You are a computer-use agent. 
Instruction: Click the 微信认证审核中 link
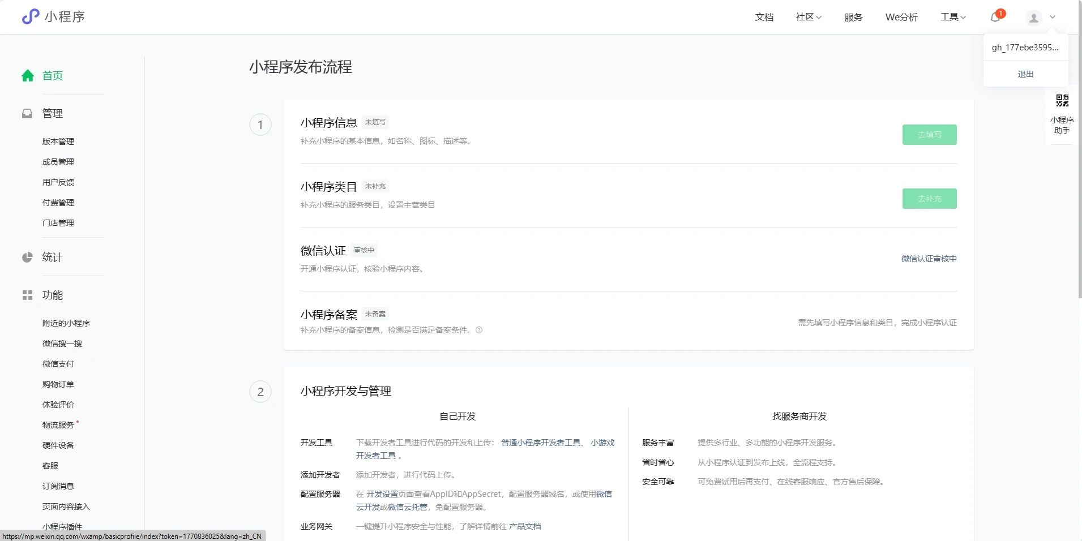pyautogui.click(x=929, y=259)
